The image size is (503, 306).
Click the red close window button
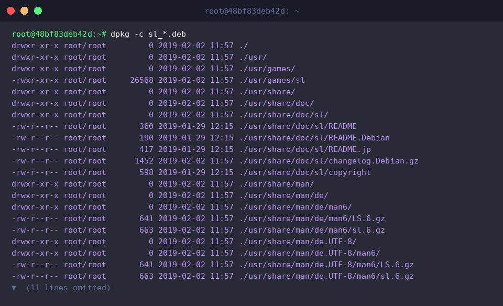pyautogui.click(x=10, y=11)
